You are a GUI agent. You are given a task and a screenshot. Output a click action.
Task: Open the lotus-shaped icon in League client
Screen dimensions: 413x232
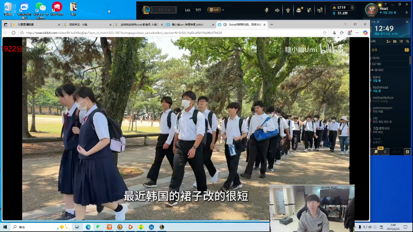coord(277,10)
